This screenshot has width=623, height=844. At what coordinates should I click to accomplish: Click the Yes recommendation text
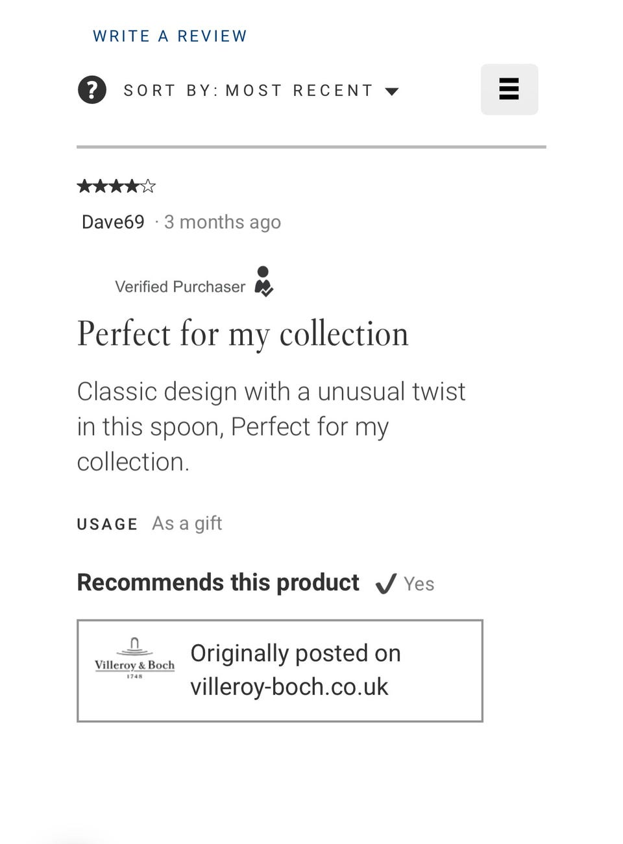(419, 584)
